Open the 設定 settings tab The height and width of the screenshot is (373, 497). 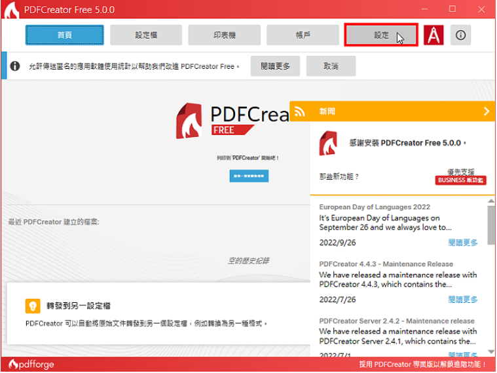381,35
